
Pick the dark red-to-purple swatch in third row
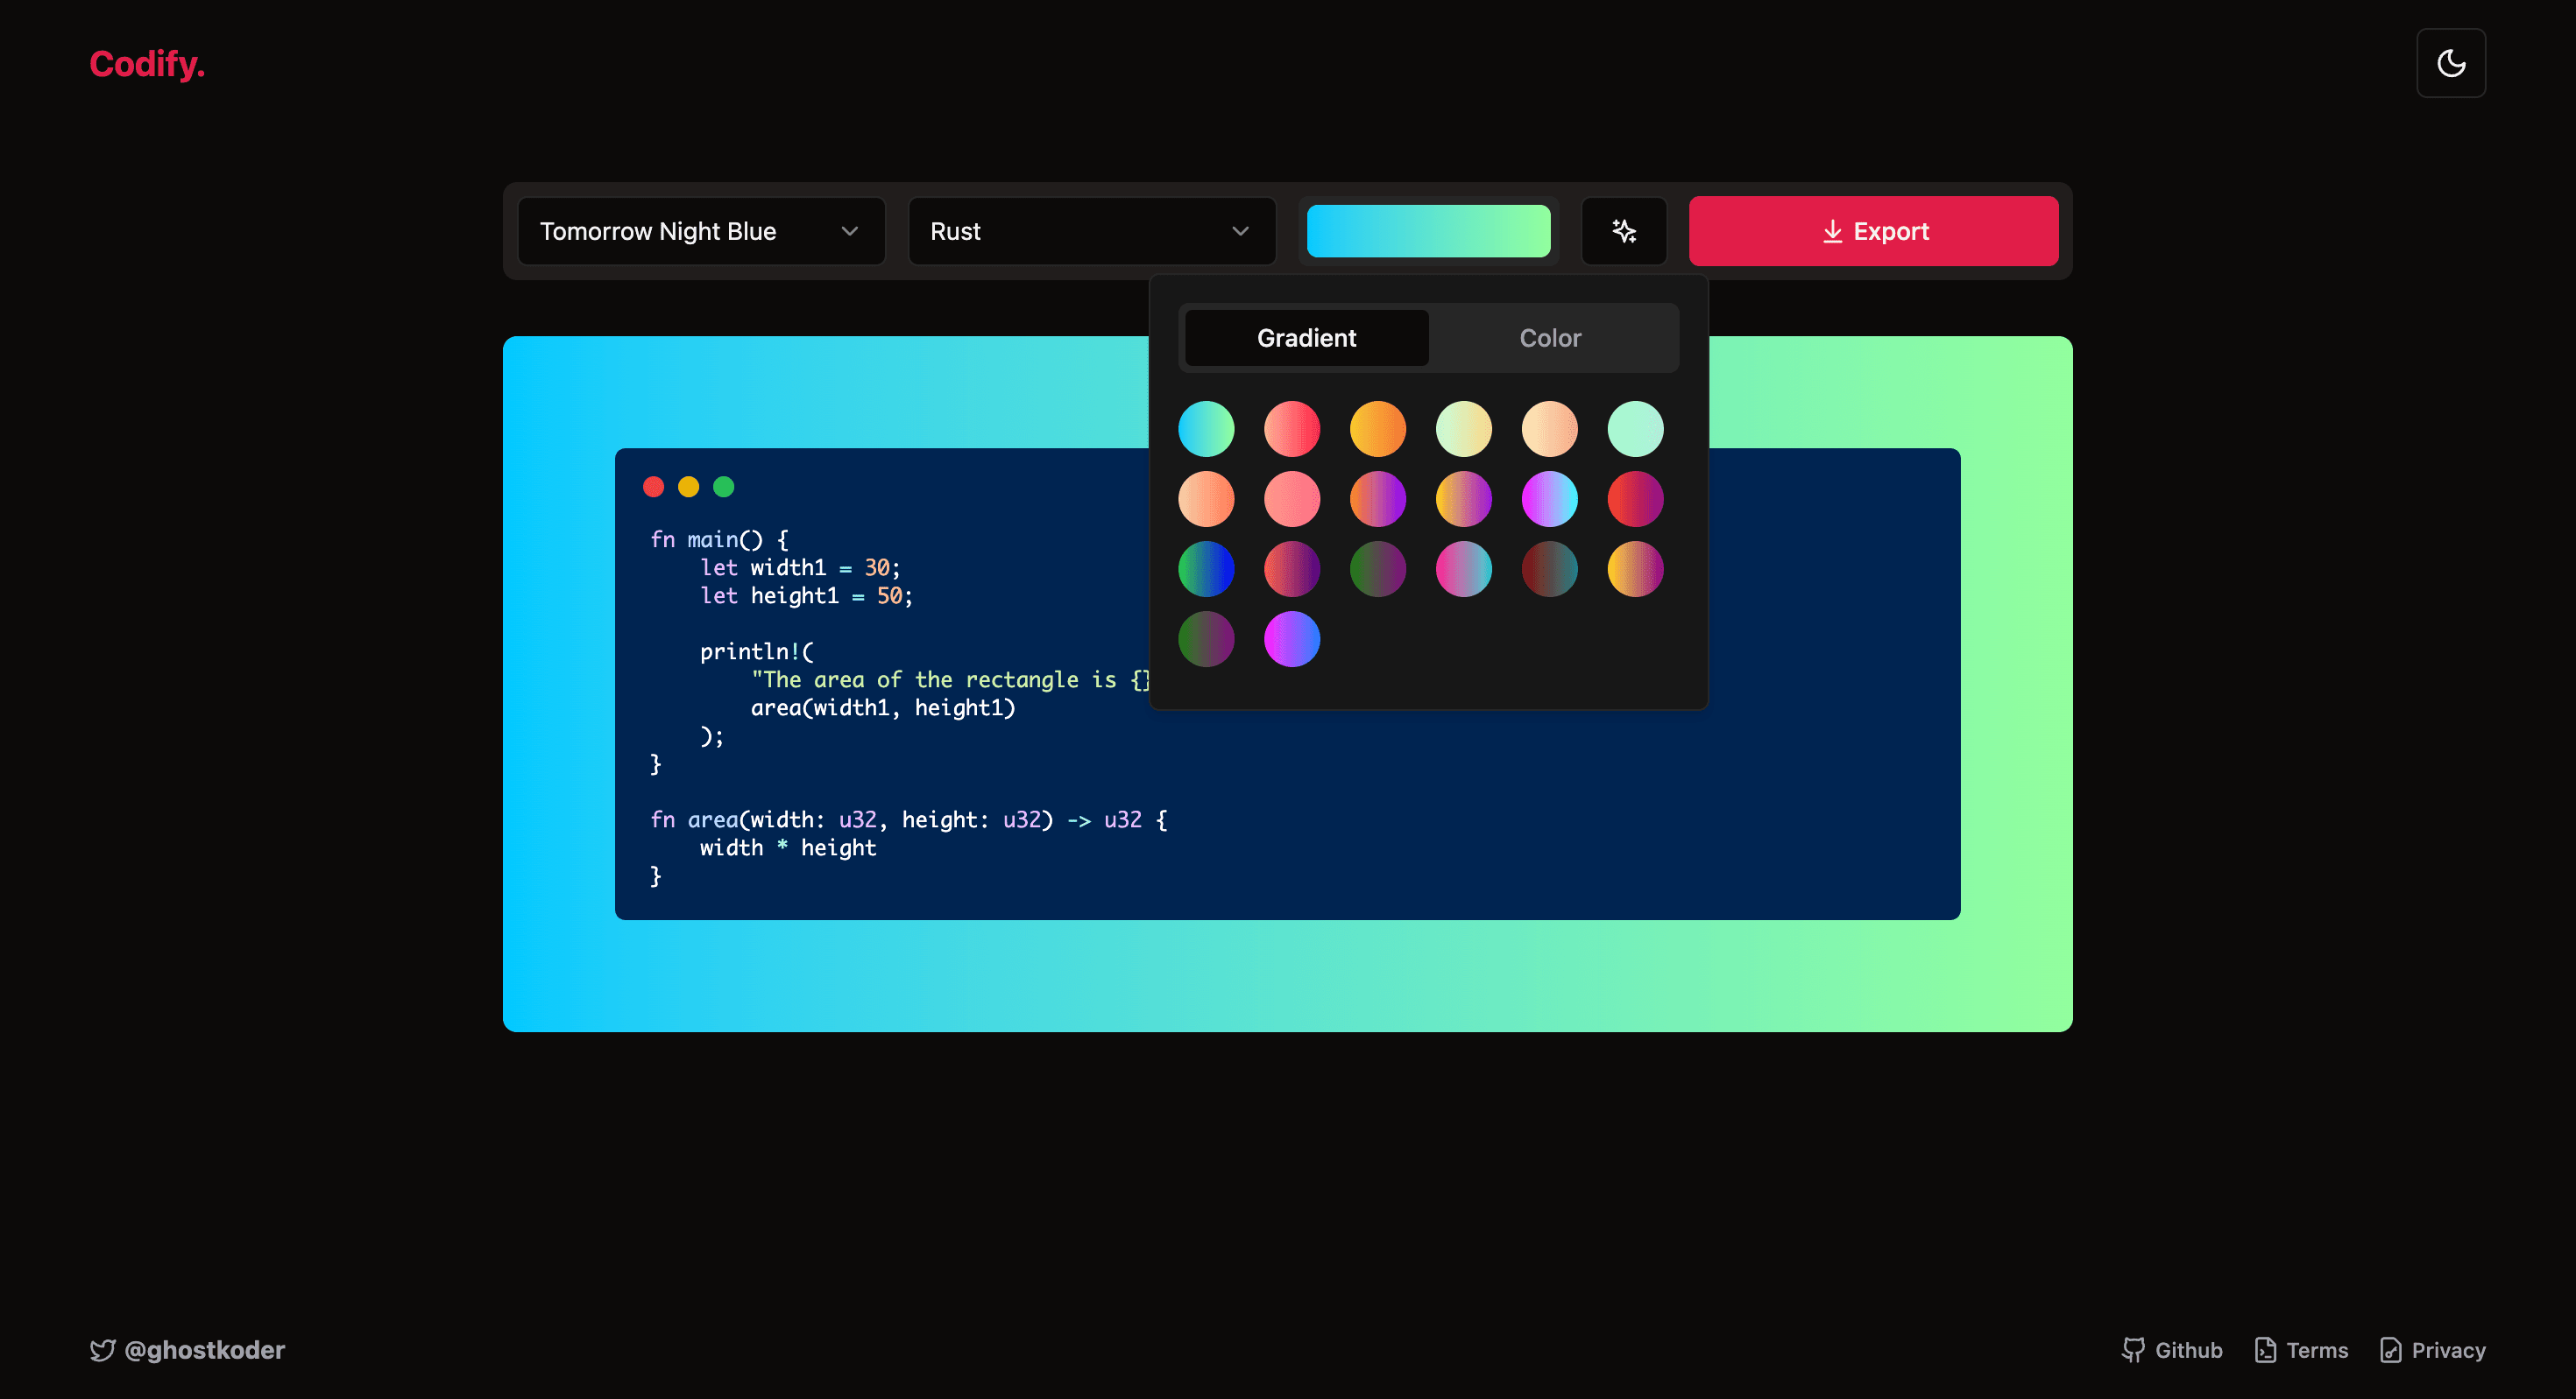point(1292,568)
